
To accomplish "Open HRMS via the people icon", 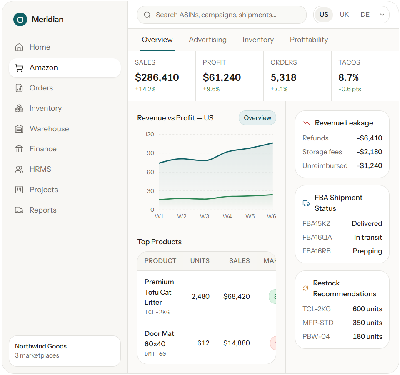I will (x=19, y=169).
